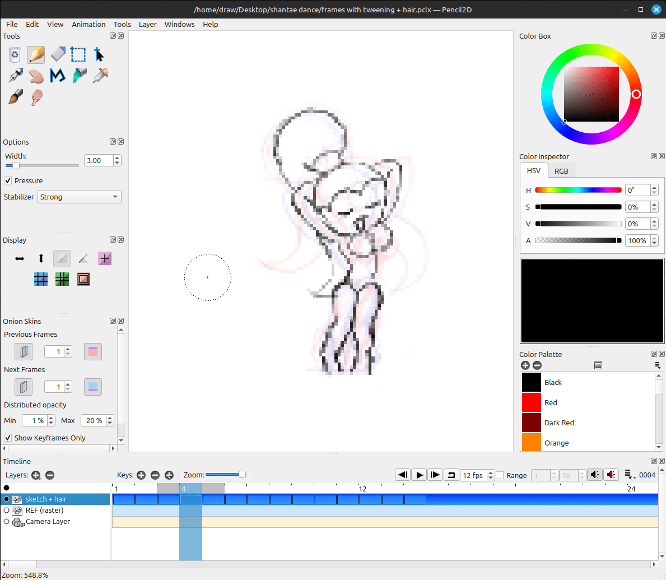Remove the selected palette color
The width and height of the screenshot is (666, 580).
537,365
